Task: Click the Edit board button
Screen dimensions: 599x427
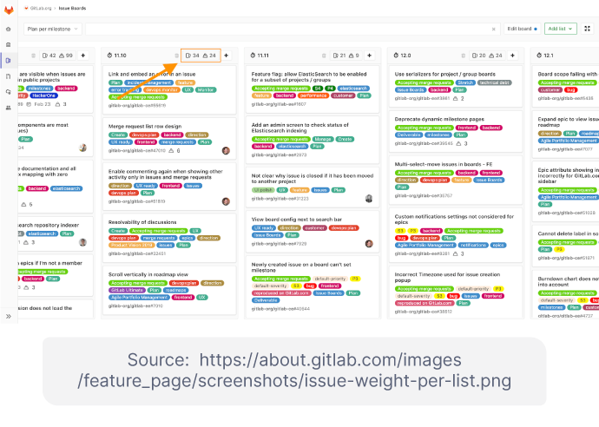Action: point(523,29)
